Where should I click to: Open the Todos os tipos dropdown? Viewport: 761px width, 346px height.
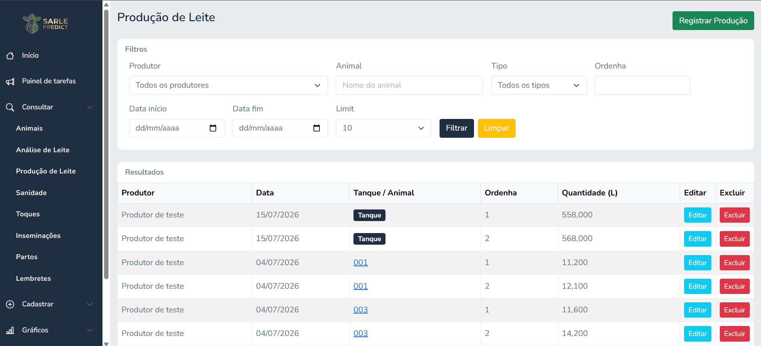click(x=539, y=85)
